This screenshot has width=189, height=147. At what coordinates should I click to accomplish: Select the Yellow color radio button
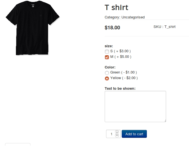click(107, 79)
